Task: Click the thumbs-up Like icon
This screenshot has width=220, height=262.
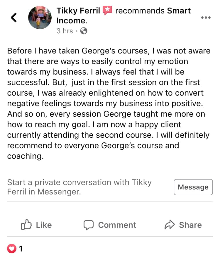Action: pyautogui.click(x=26, y=225)
